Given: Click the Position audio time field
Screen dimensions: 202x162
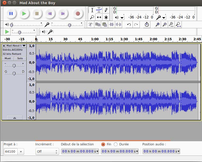Looking at the screenshot, I should point(159,151).
